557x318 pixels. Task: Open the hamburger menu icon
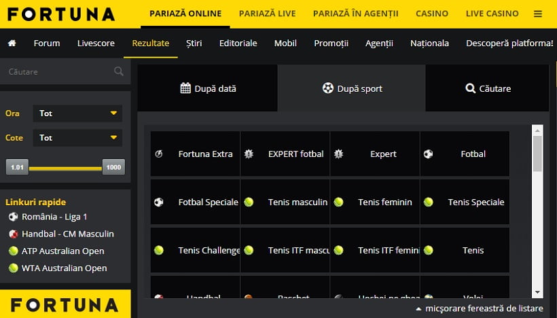coord(538,14)
